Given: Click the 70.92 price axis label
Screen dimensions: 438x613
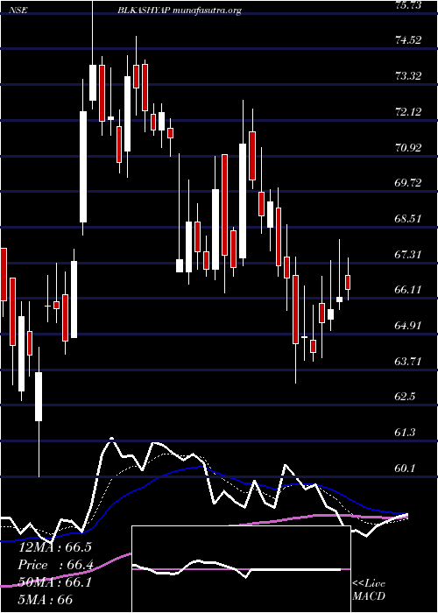Looking at the screenshot, I should [x=408, y=148].
